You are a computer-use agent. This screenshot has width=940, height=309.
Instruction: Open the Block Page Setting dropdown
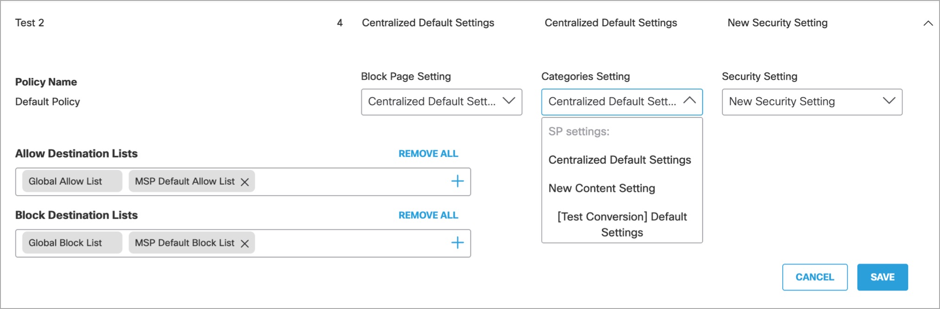441,102
